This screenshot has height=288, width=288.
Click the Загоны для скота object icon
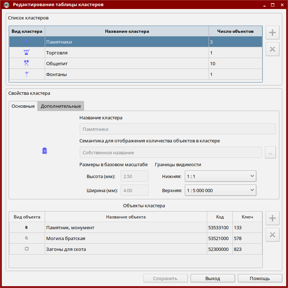[27, 249]
